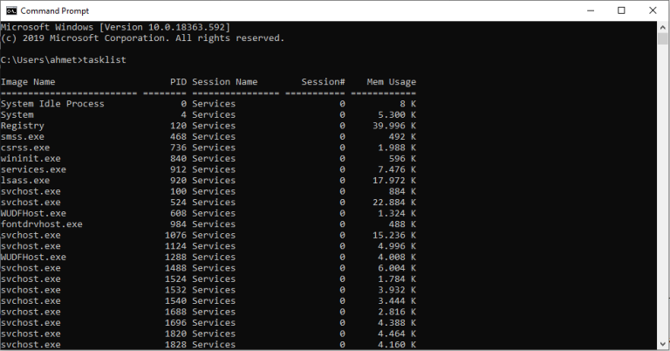
Task: Click memory usage 4.388 K
Action: click(397, 323)
